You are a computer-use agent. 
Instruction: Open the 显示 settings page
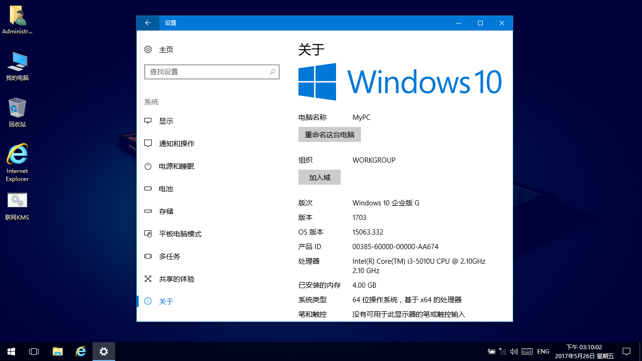pyautogui.click(x=166, y=121)
